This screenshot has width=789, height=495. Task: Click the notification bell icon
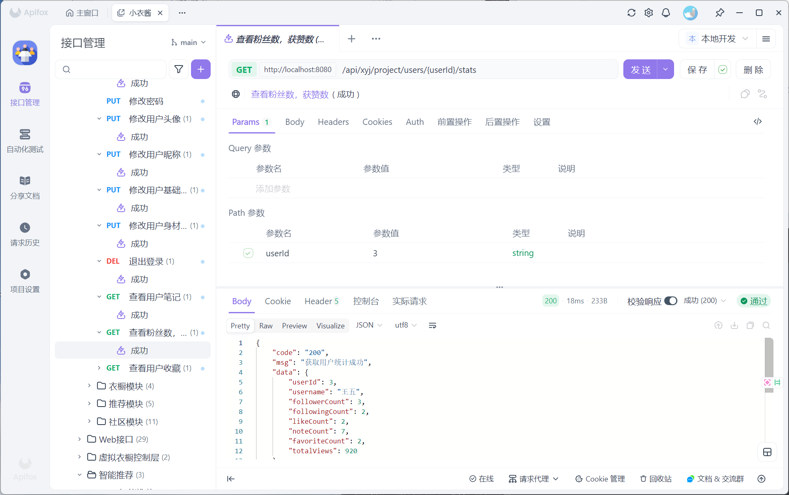point(666,13)
